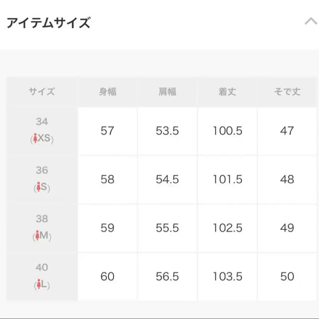Select the 38 (M) size option

coord(43,228)
